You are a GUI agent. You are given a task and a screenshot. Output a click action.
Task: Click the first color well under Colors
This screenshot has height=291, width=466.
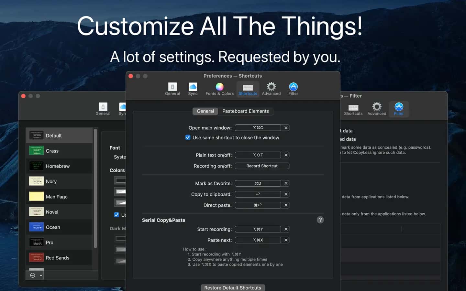coord(120,180)
